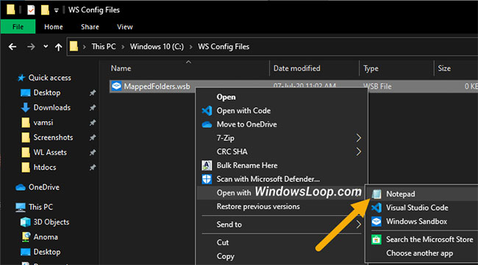Switch to the View ribbon tab
The image size is (478, 265).
125,26
